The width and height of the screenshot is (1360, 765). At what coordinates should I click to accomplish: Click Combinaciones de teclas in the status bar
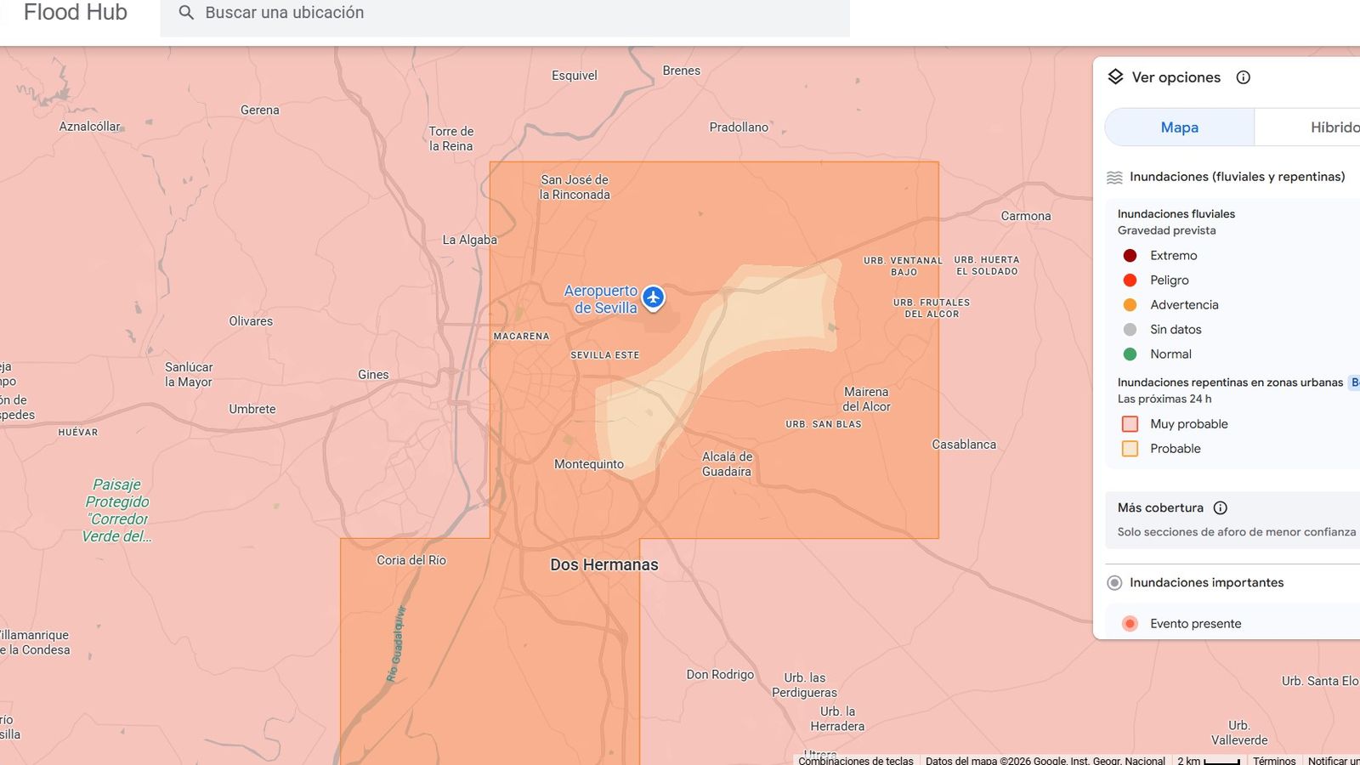[x=857, y=760]
